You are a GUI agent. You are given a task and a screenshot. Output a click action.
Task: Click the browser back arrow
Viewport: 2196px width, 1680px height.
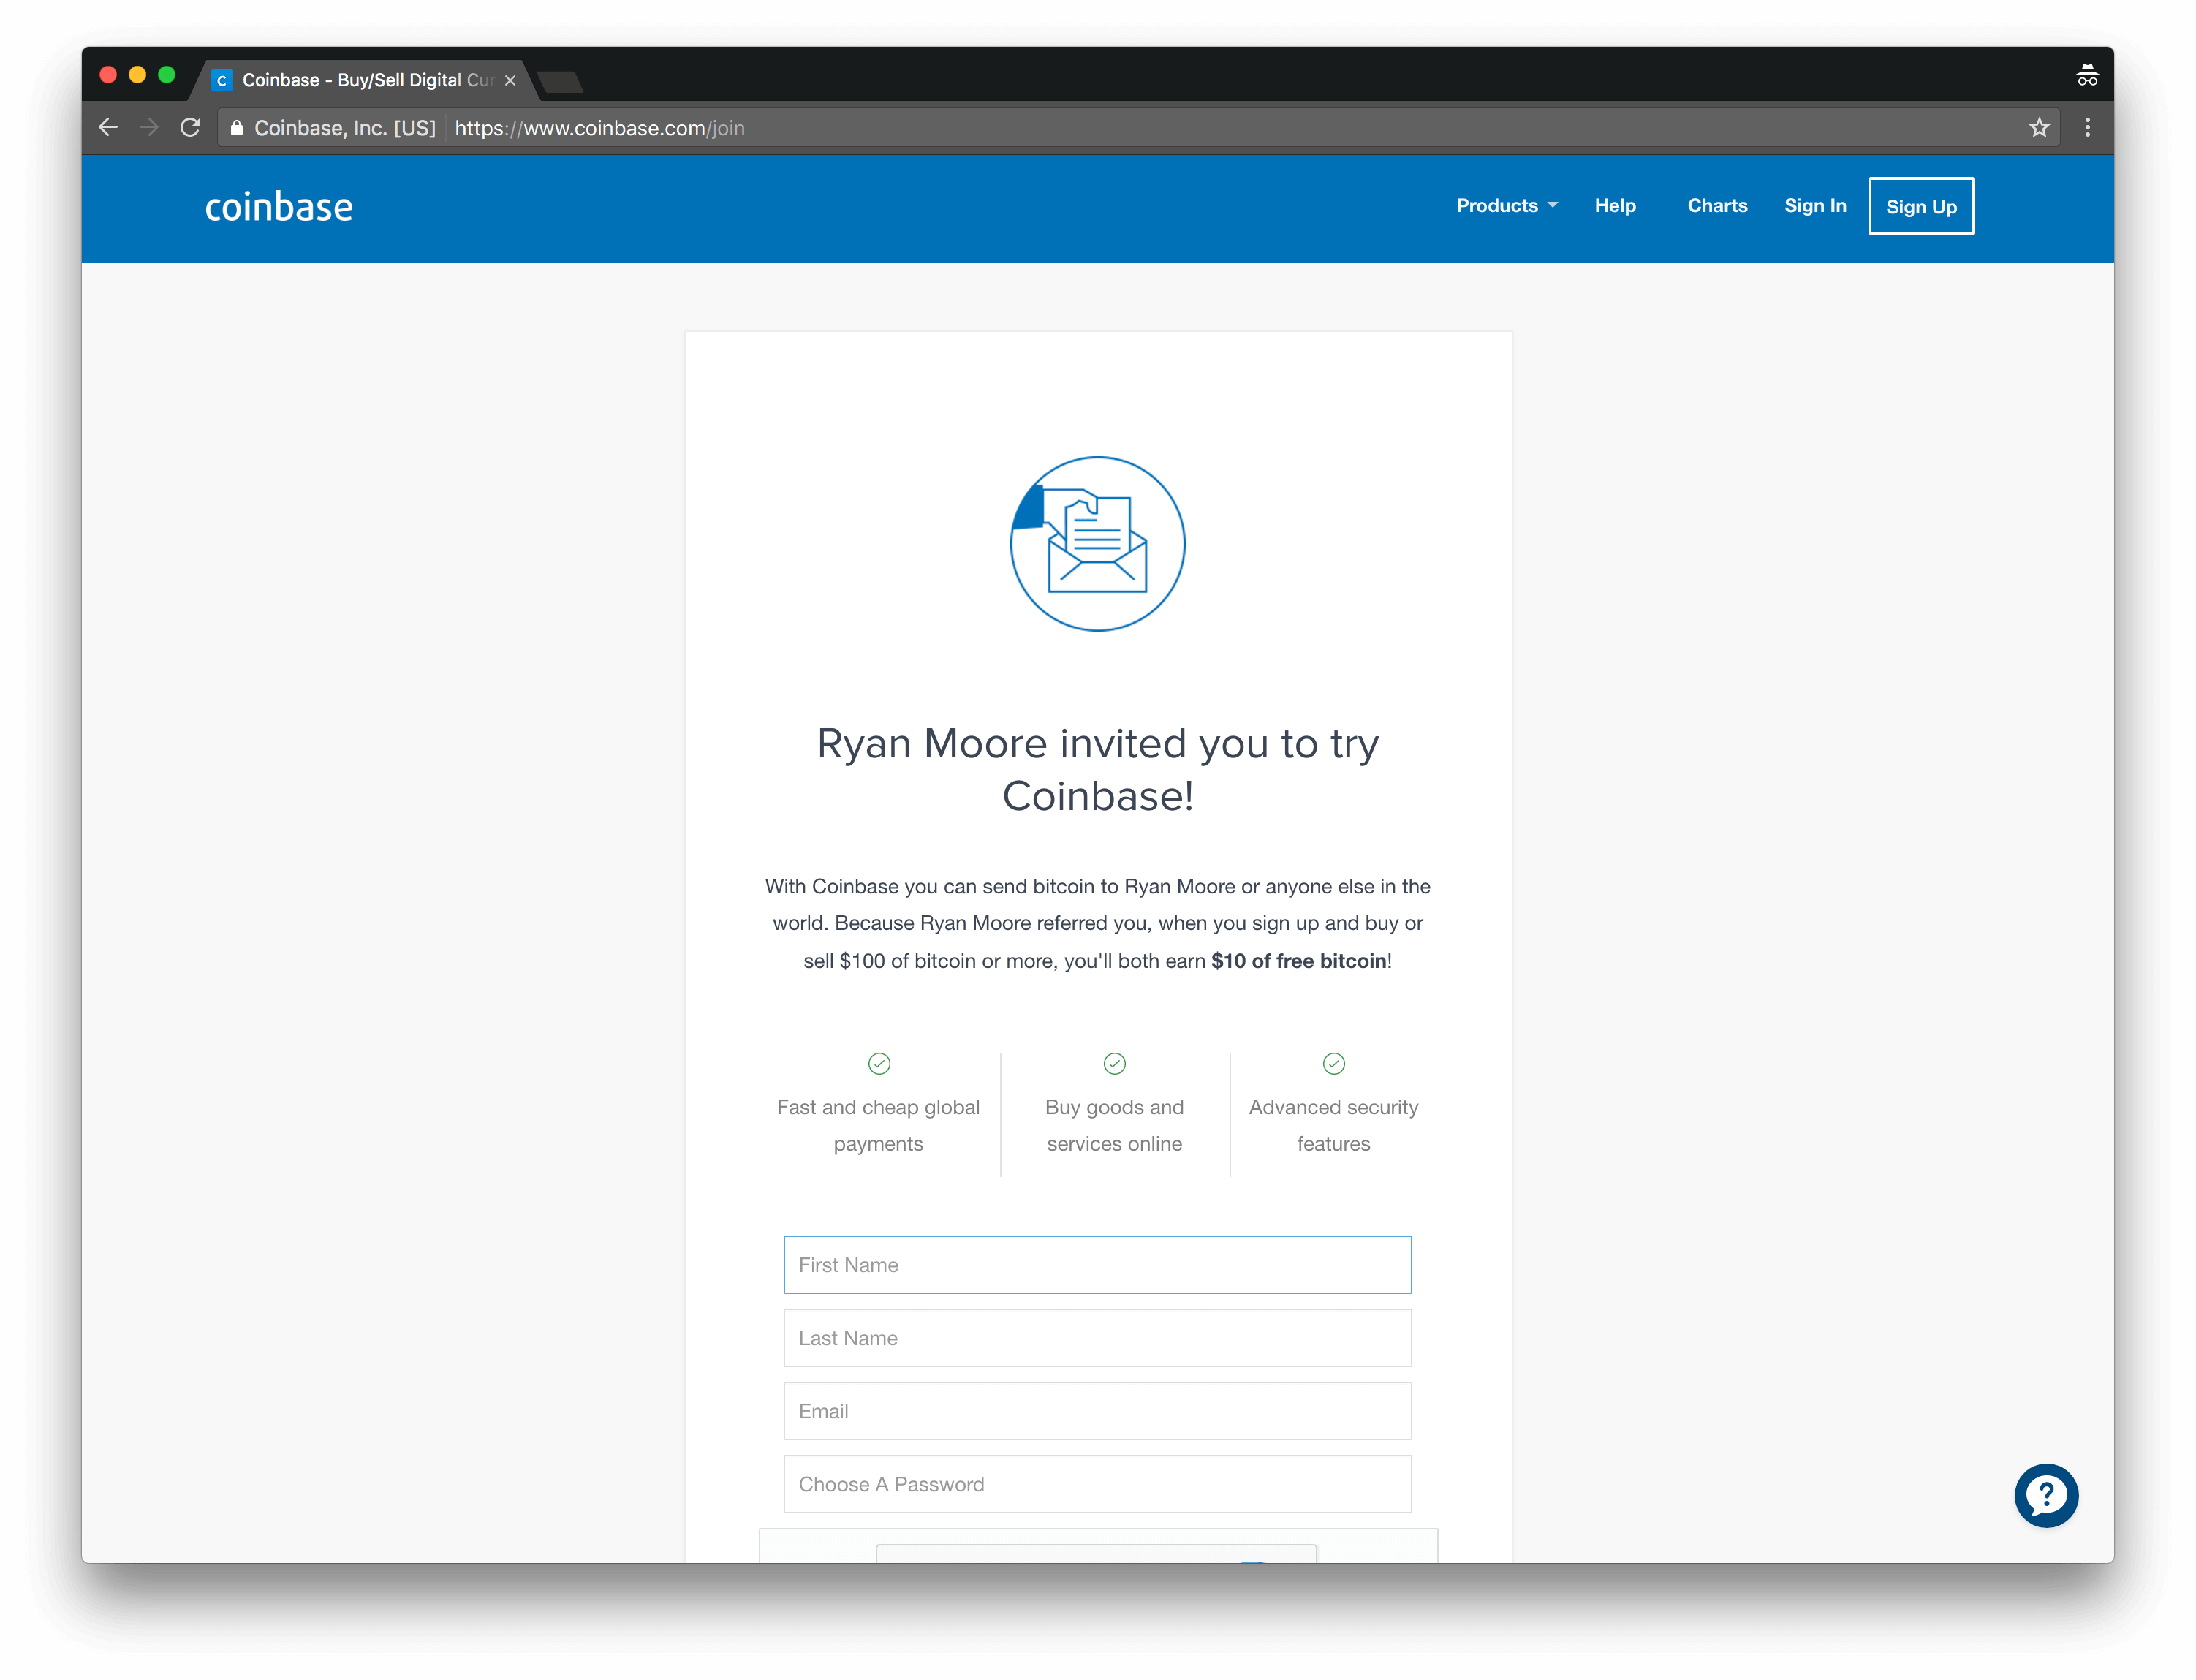coord(108,128)
